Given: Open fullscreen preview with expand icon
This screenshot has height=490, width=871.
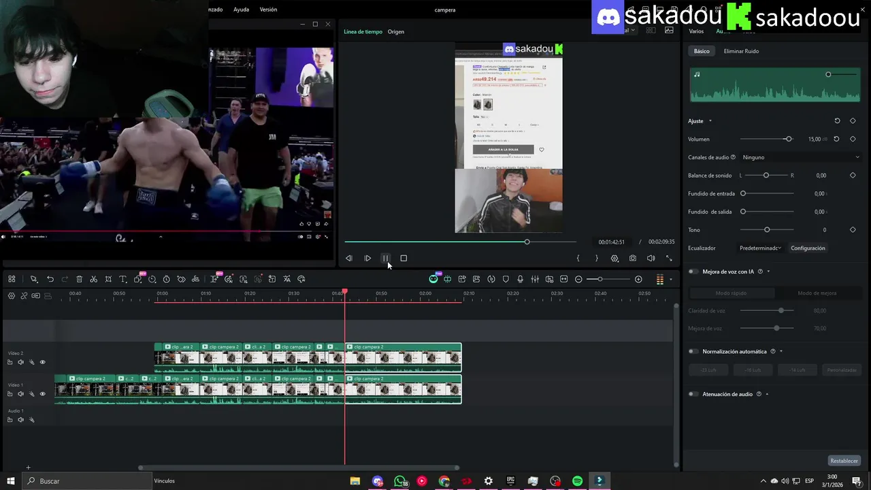Looking at the screenshot, I should click(669, 259).
